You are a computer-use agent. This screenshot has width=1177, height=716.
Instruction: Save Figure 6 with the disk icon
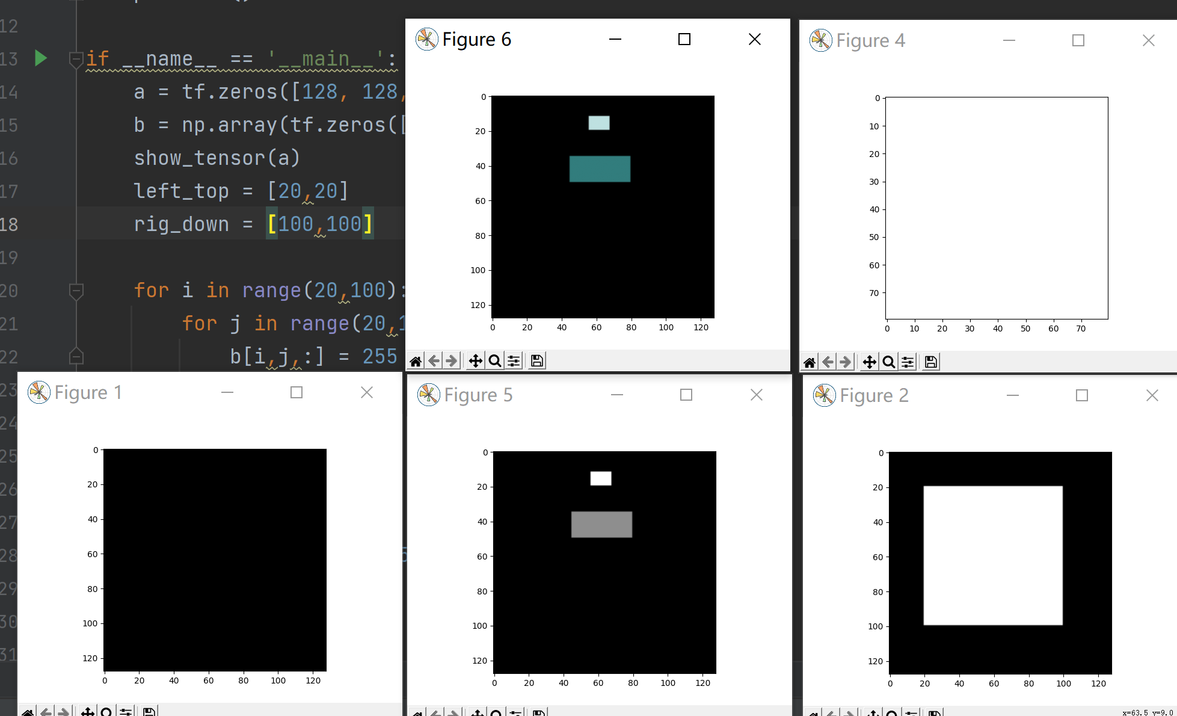pyautogui.click(x=537, y=361)
